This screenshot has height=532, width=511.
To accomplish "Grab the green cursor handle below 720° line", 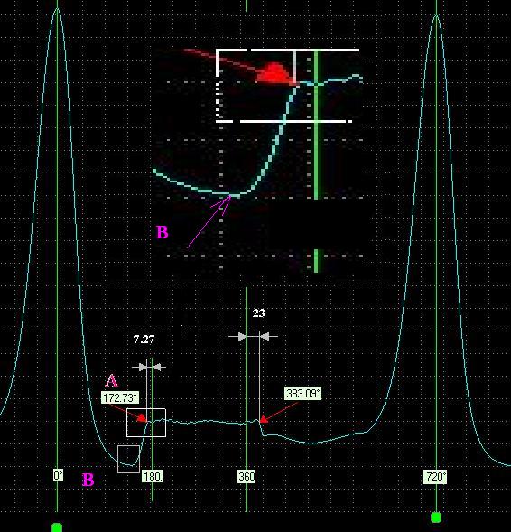I will [436, 518].
